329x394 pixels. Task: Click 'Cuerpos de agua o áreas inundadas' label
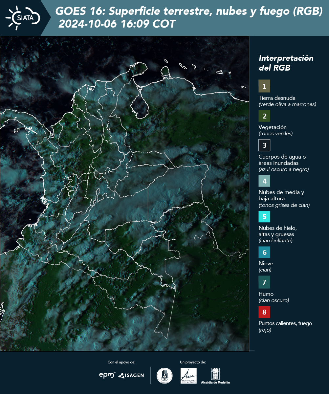[282, 160]
